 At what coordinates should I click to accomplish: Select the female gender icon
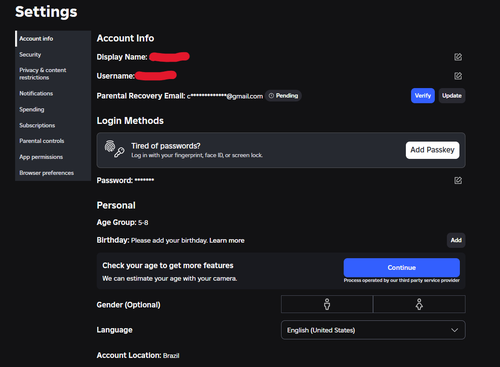[x=419, y=304]
